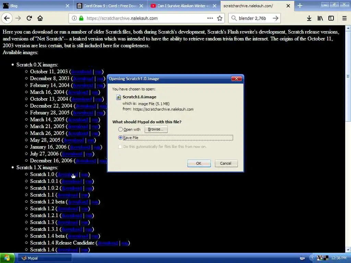Screen dimensions: 351x263
Task: Submit the search with the arrow button
Action: coord(276,18)
